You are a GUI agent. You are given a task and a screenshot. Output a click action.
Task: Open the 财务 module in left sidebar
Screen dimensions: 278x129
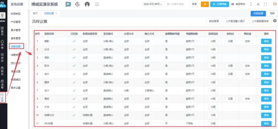[x=3, y=71]
